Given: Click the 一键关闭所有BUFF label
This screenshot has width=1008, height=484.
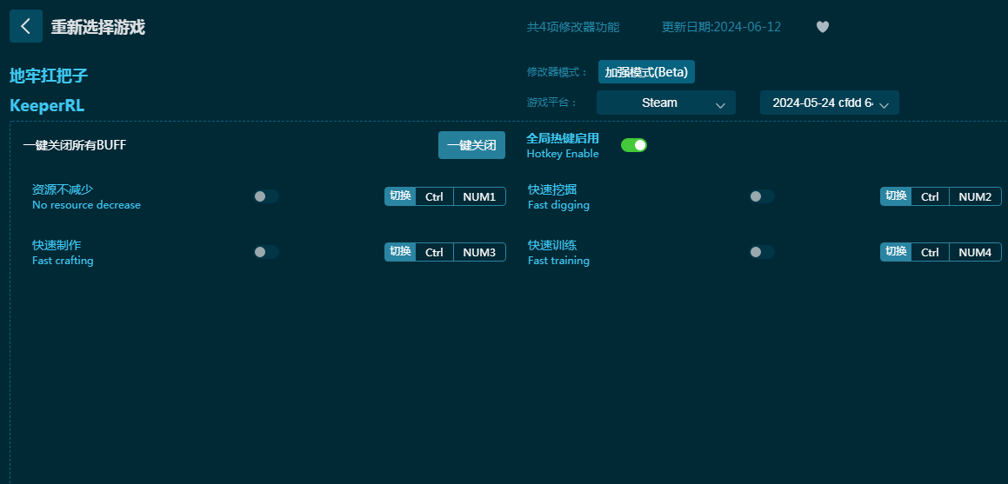Looking at the screenshot, I should (x=75, y=145).
